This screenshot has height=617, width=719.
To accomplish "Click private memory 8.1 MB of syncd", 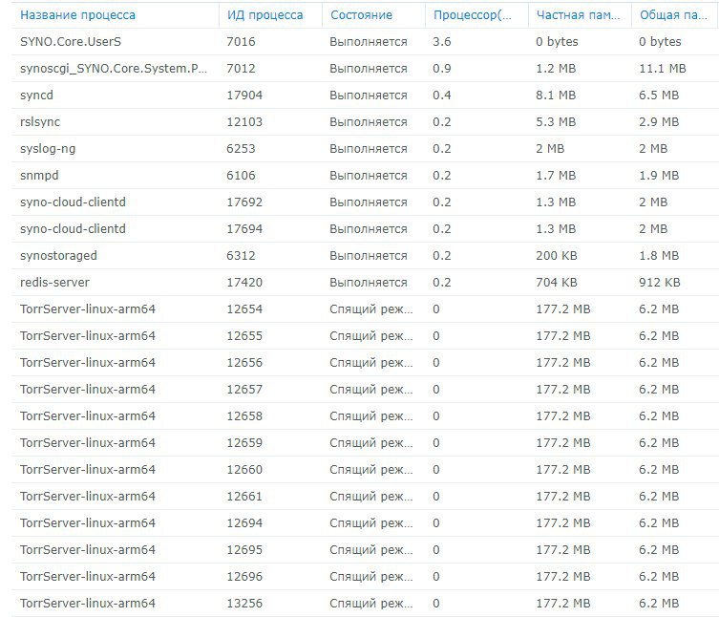I will point(556,95).
